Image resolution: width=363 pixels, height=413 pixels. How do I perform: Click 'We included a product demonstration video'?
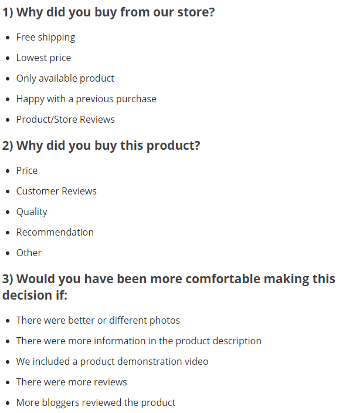[x=112, y=361]
